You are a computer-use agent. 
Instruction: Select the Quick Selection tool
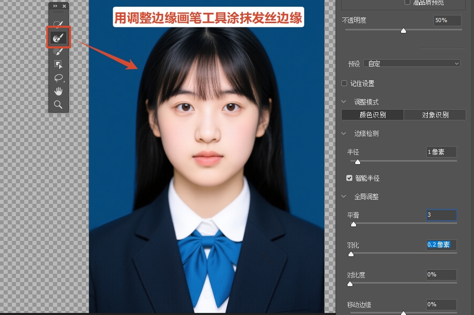click(59, 23)
